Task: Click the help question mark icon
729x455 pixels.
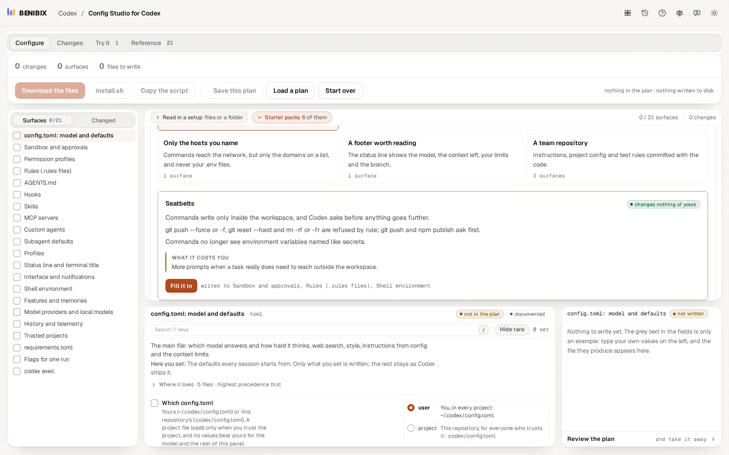Action: [662, 13]
